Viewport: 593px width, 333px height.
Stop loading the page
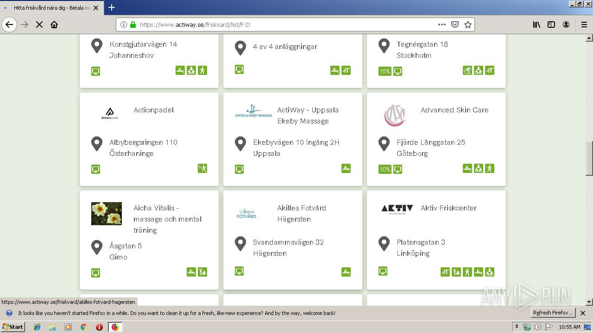39,25
